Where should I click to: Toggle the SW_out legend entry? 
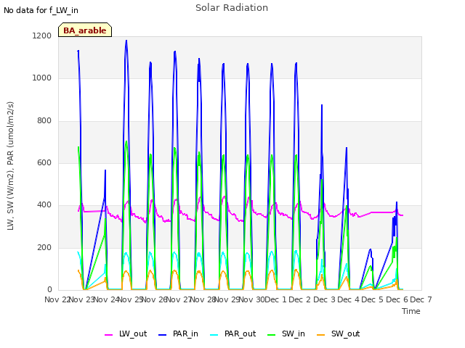tap(338, 333)
